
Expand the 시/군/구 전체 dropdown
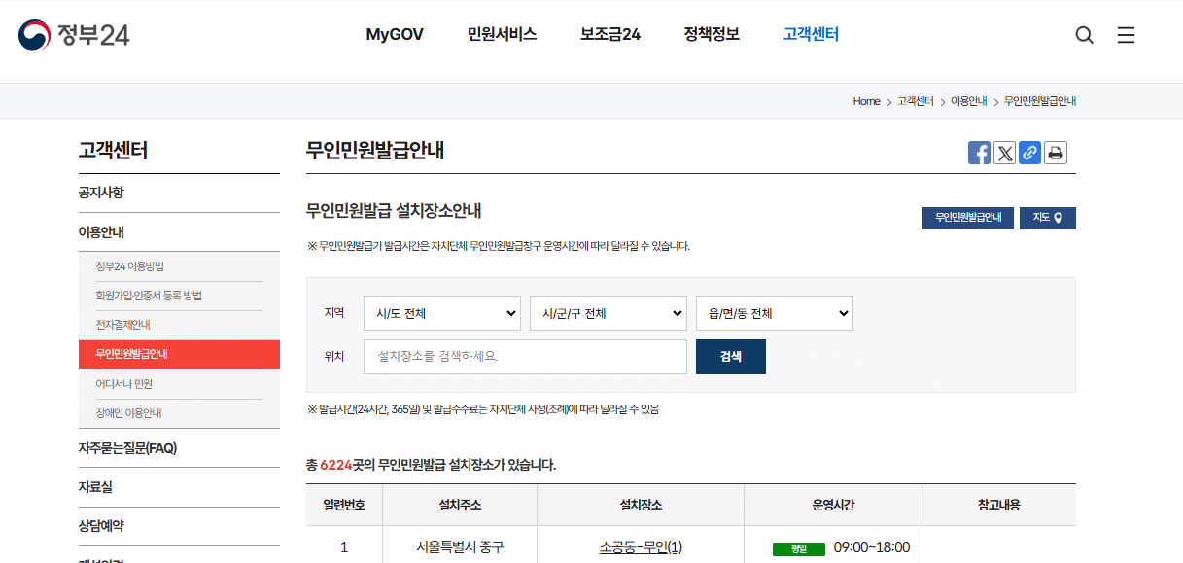608,313
